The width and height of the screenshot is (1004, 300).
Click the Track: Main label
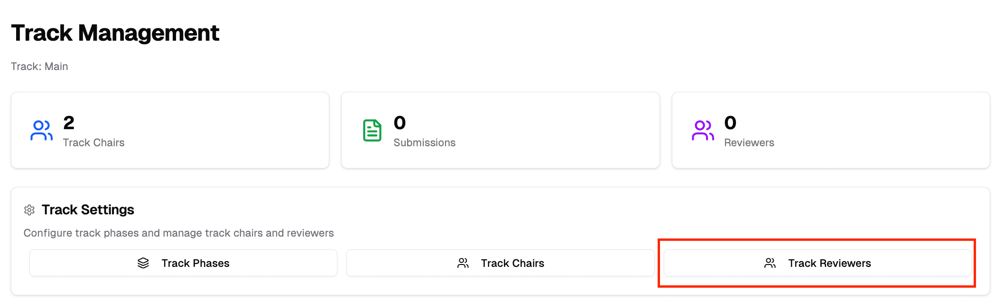pyautogui.click(x=39, y=66)
